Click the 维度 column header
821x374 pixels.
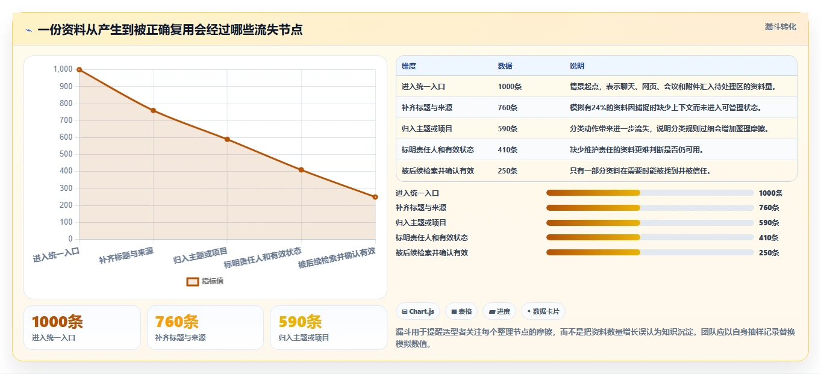(x=408, y=66)
